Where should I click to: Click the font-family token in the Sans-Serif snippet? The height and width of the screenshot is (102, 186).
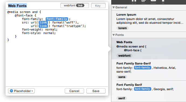(x=143, y=68)
